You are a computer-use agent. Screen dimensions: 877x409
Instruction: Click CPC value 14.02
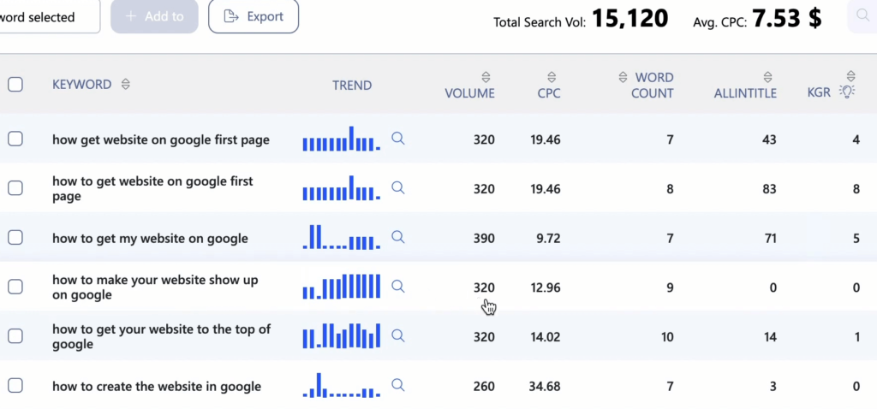(x=546, y=337)
